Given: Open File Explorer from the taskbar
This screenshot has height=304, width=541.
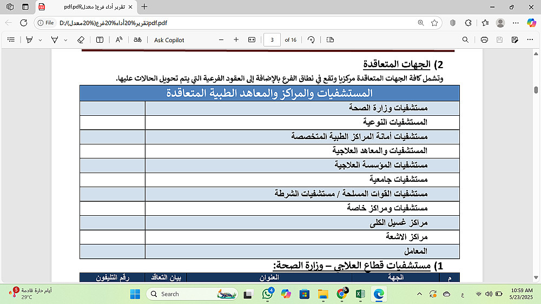Looking at the screenshot, I should pos(323,294).
